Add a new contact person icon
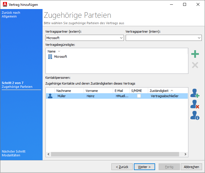 [195, 93]
